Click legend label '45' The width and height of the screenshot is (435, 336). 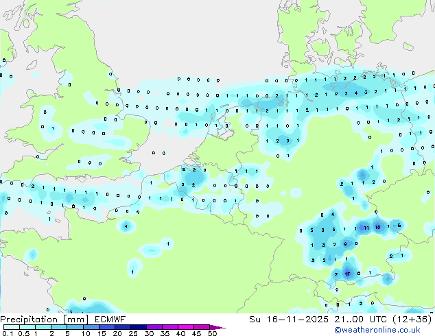click(x=196, y=333)
